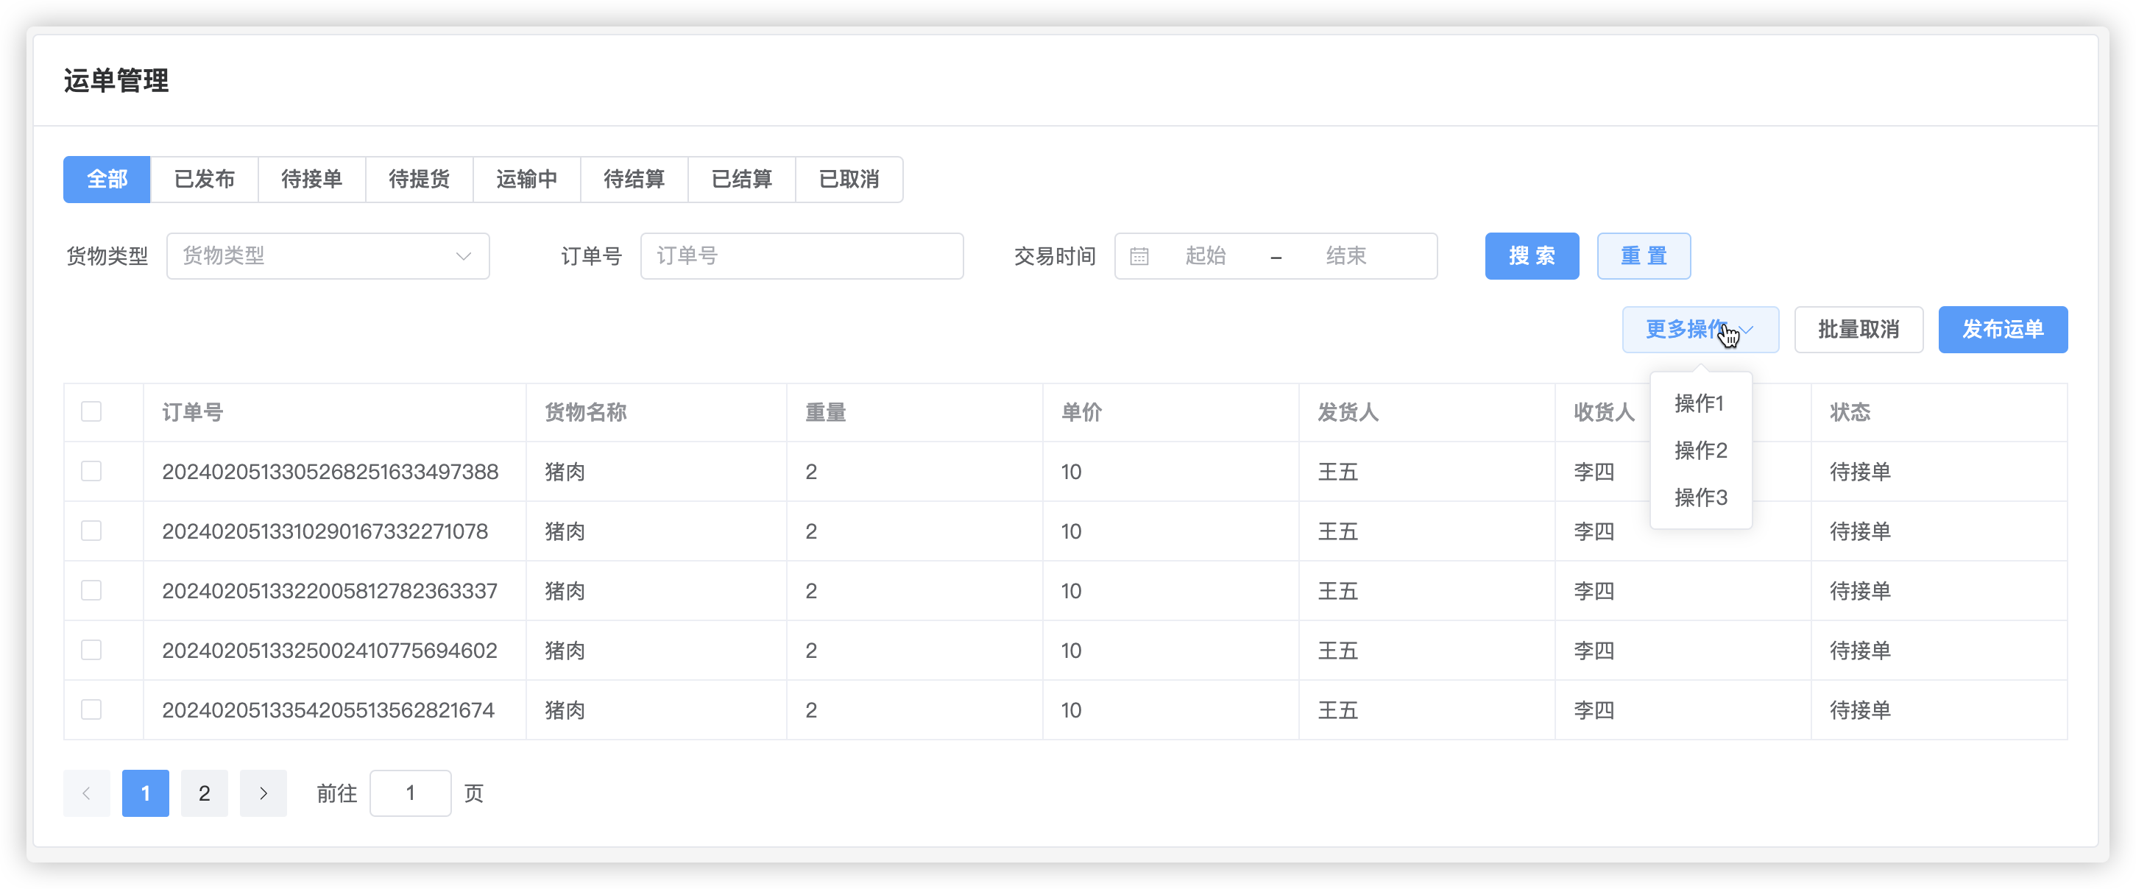Click the previous page arrow in pagination
2136x889 pixels.
pos(86,793)
